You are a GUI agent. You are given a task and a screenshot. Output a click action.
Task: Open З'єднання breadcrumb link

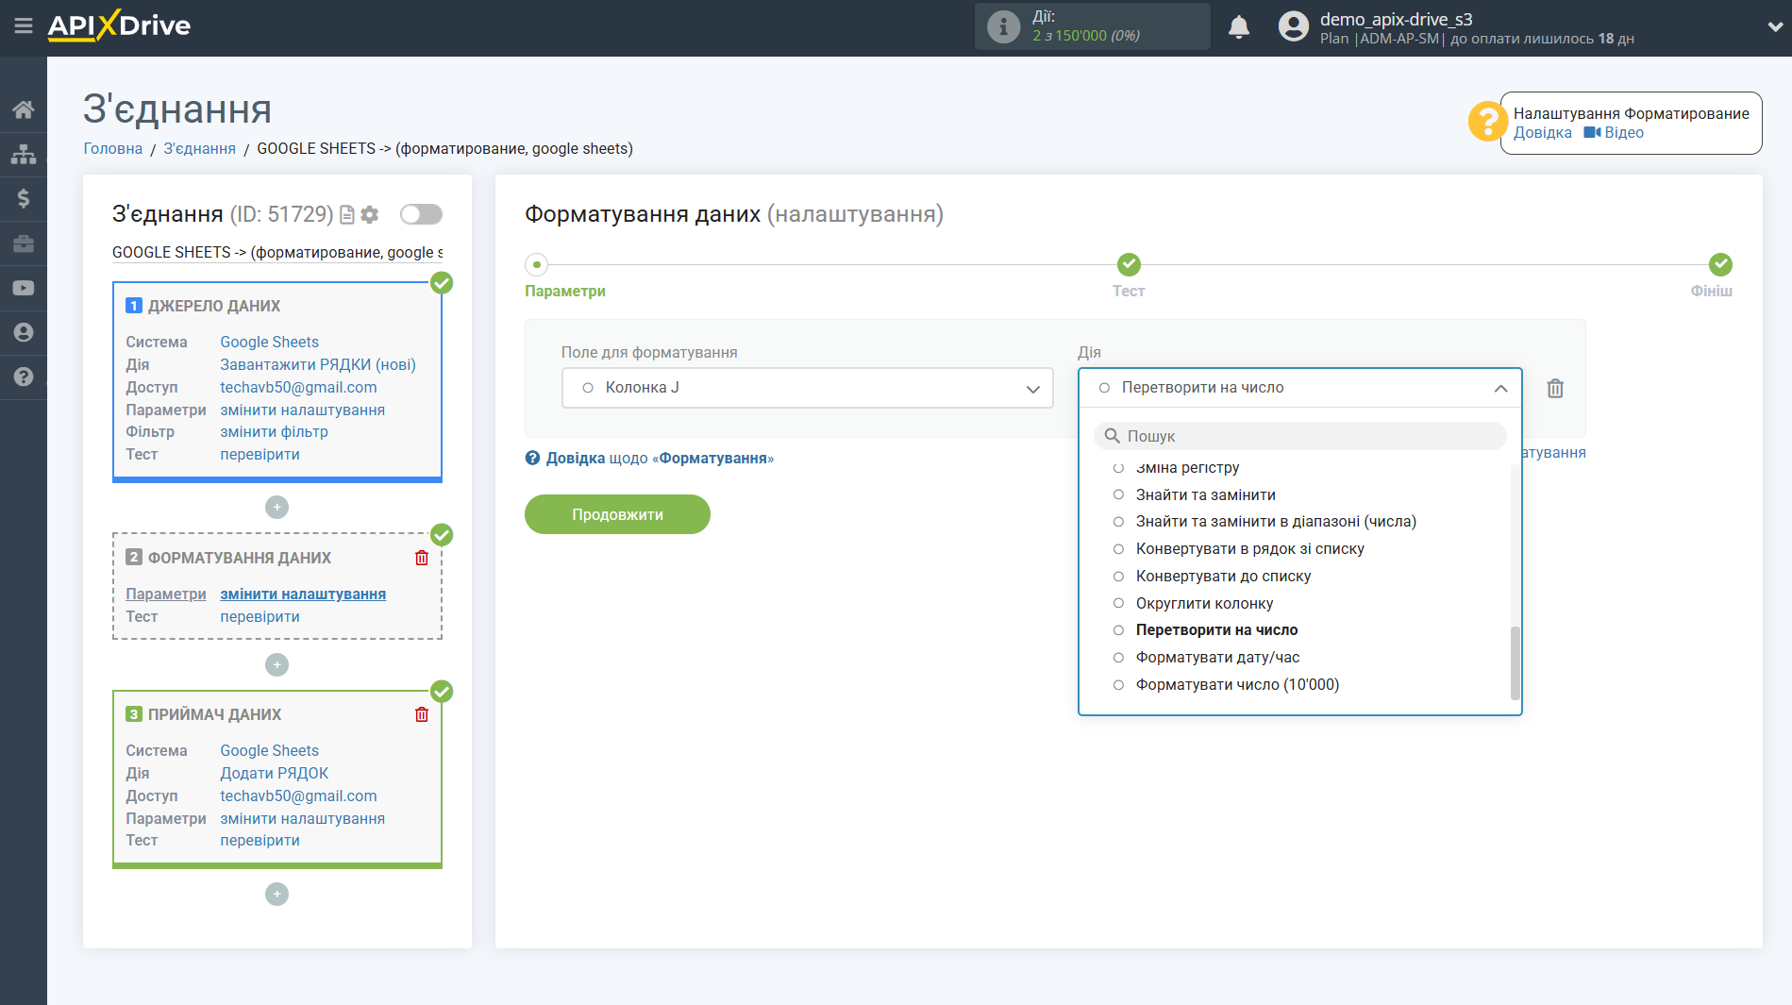[x=199, y=149]
